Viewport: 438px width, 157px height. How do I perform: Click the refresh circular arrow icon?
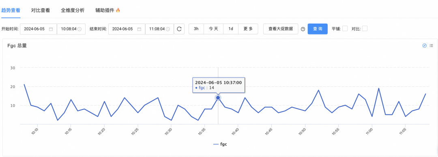point(179,29)
